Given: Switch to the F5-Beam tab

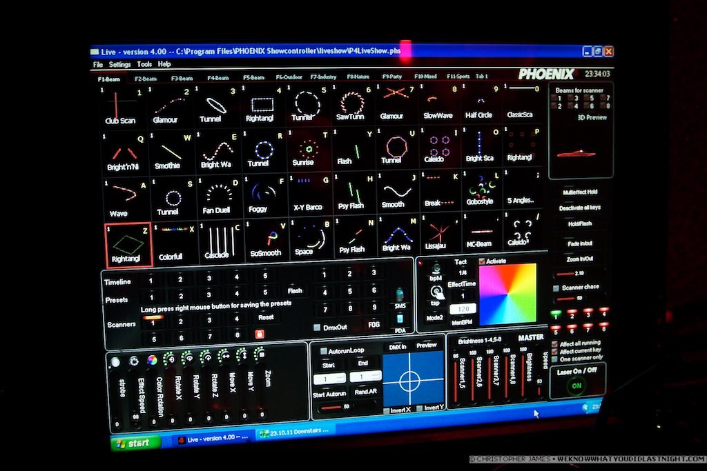Looking at the screenshot, I should tap(253, 78).
